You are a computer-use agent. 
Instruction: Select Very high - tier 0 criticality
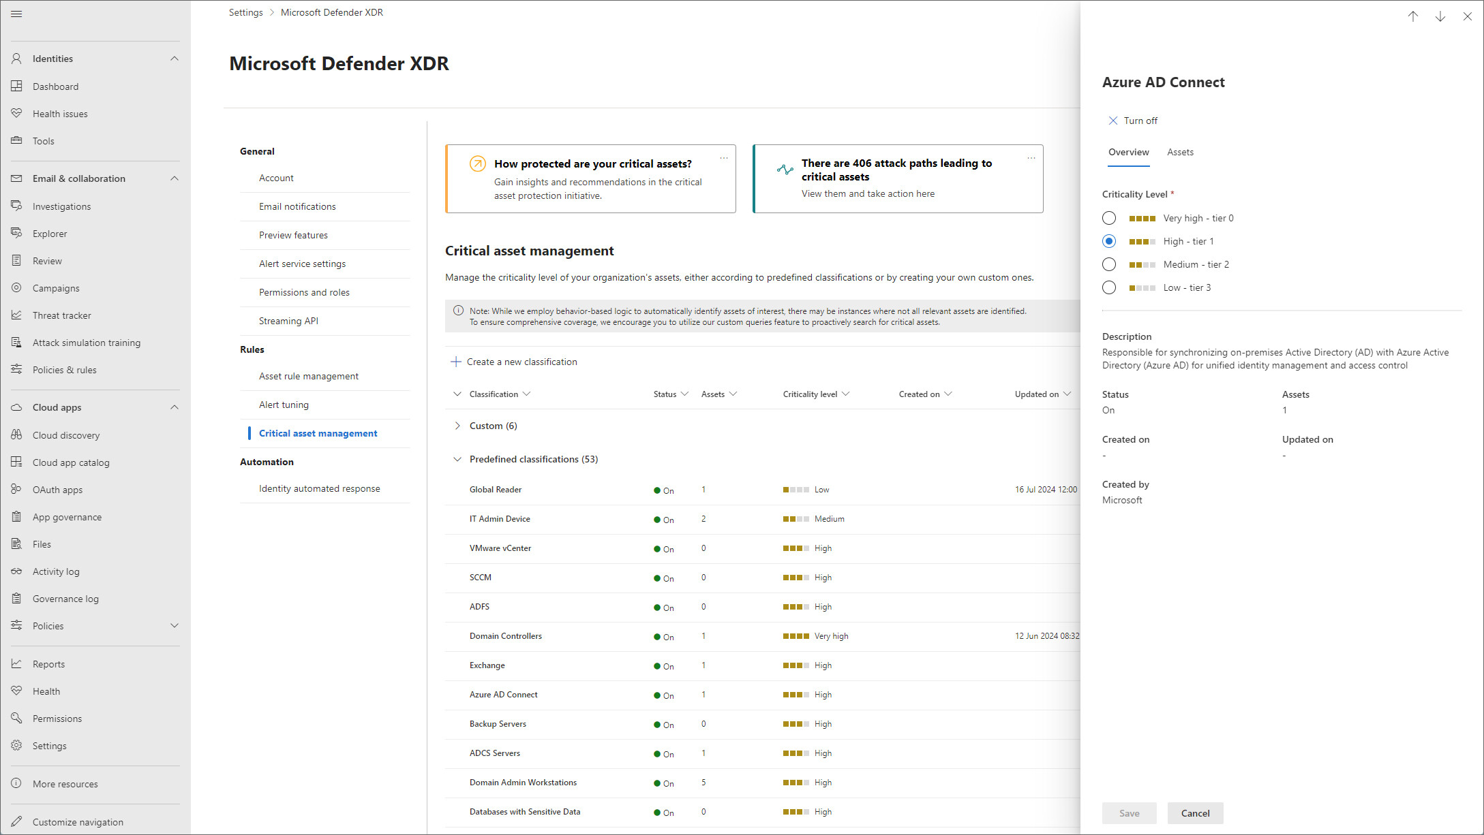click(x=1109, y=218)
